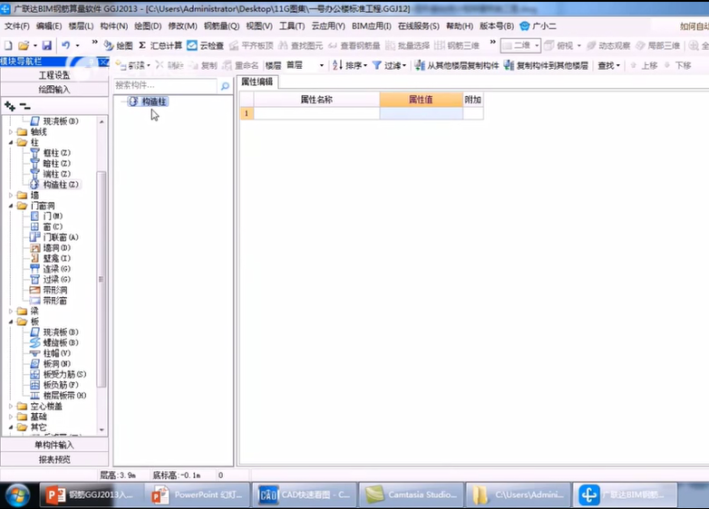Click the search magnifier in component search box
709x509 pixels.
pyautogui.click(x=225, y=86)
